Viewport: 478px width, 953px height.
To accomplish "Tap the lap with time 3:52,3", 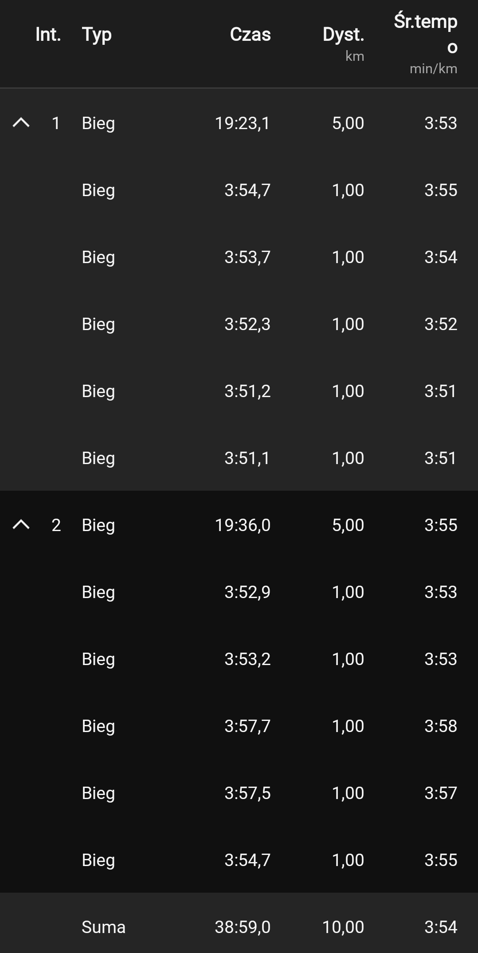I will point(247,324).
